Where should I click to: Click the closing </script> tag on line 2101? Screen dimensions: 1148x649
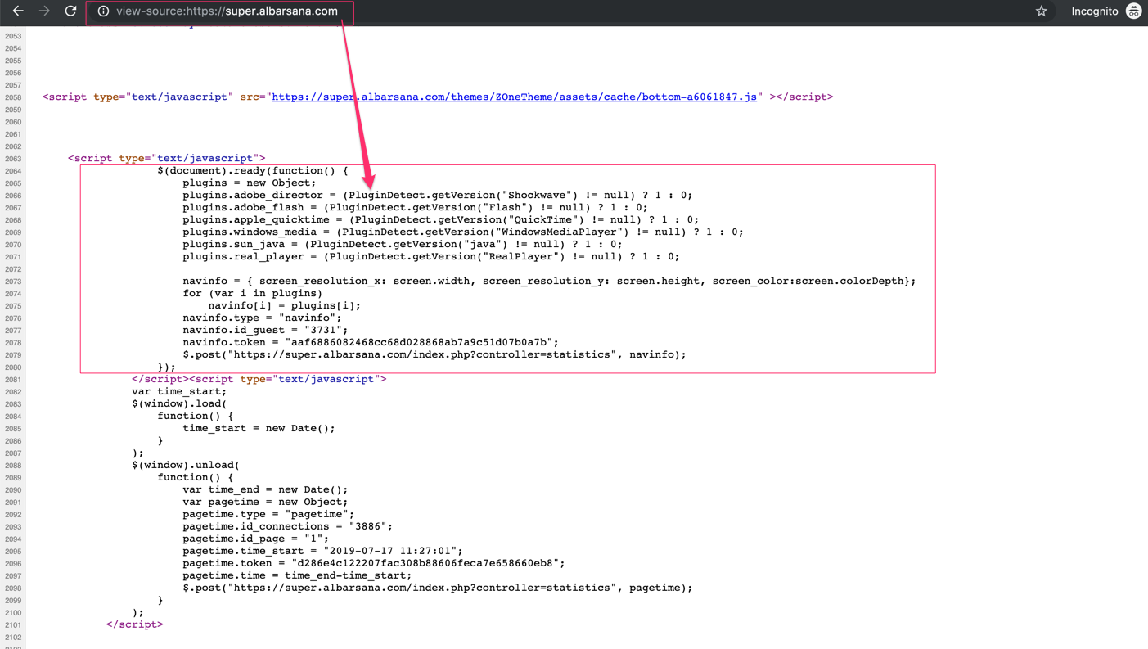tap(134, 624)
